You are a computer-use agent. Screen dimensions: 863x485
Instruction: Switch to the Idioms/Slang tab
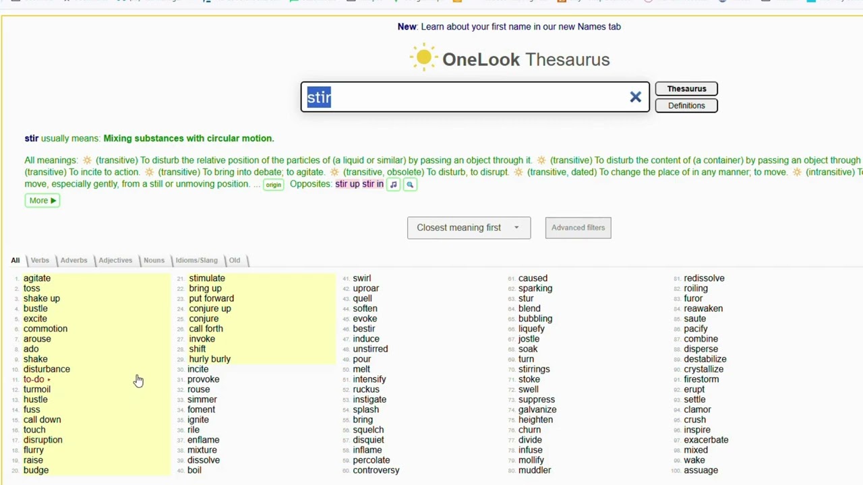tap(197, 260)
